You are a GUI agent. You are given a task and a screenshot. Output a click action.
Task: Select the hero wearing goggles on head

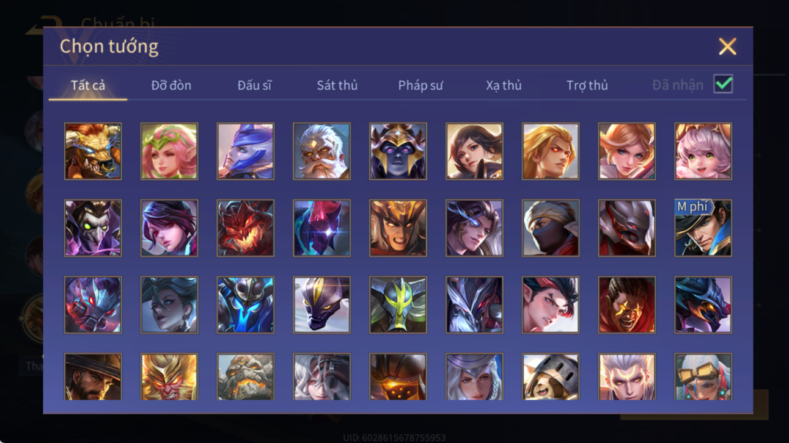click(703, 377)
